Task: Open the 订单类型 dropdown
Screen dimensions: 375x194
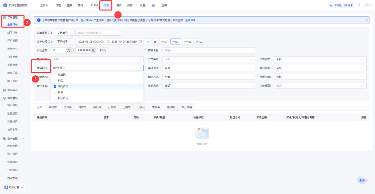Action: [209, 59]
